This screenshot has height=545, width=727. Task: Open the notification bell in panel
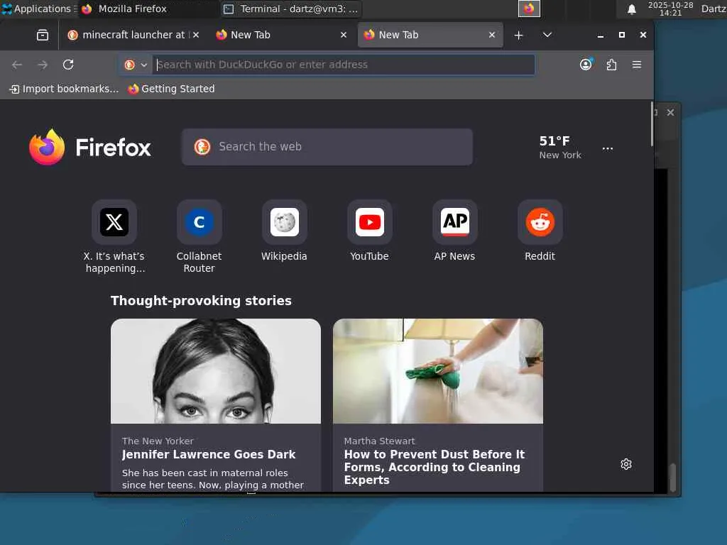click(x=631, y=9)
